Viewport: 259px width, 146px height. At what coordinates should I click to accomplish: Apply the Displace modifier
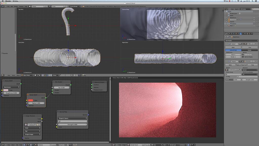tap(230, 65)
